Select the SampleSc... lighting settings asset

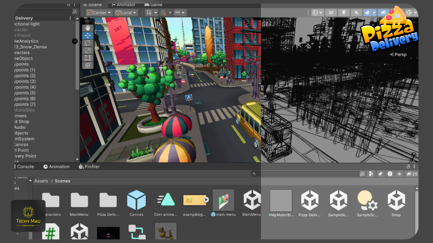pos(367,203)
